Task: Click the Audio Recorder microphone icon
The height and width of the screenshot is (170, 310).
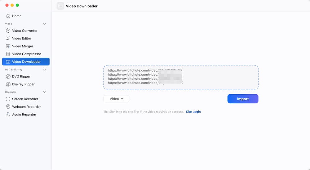Action: pyautogui.click(x=8, y=114)
